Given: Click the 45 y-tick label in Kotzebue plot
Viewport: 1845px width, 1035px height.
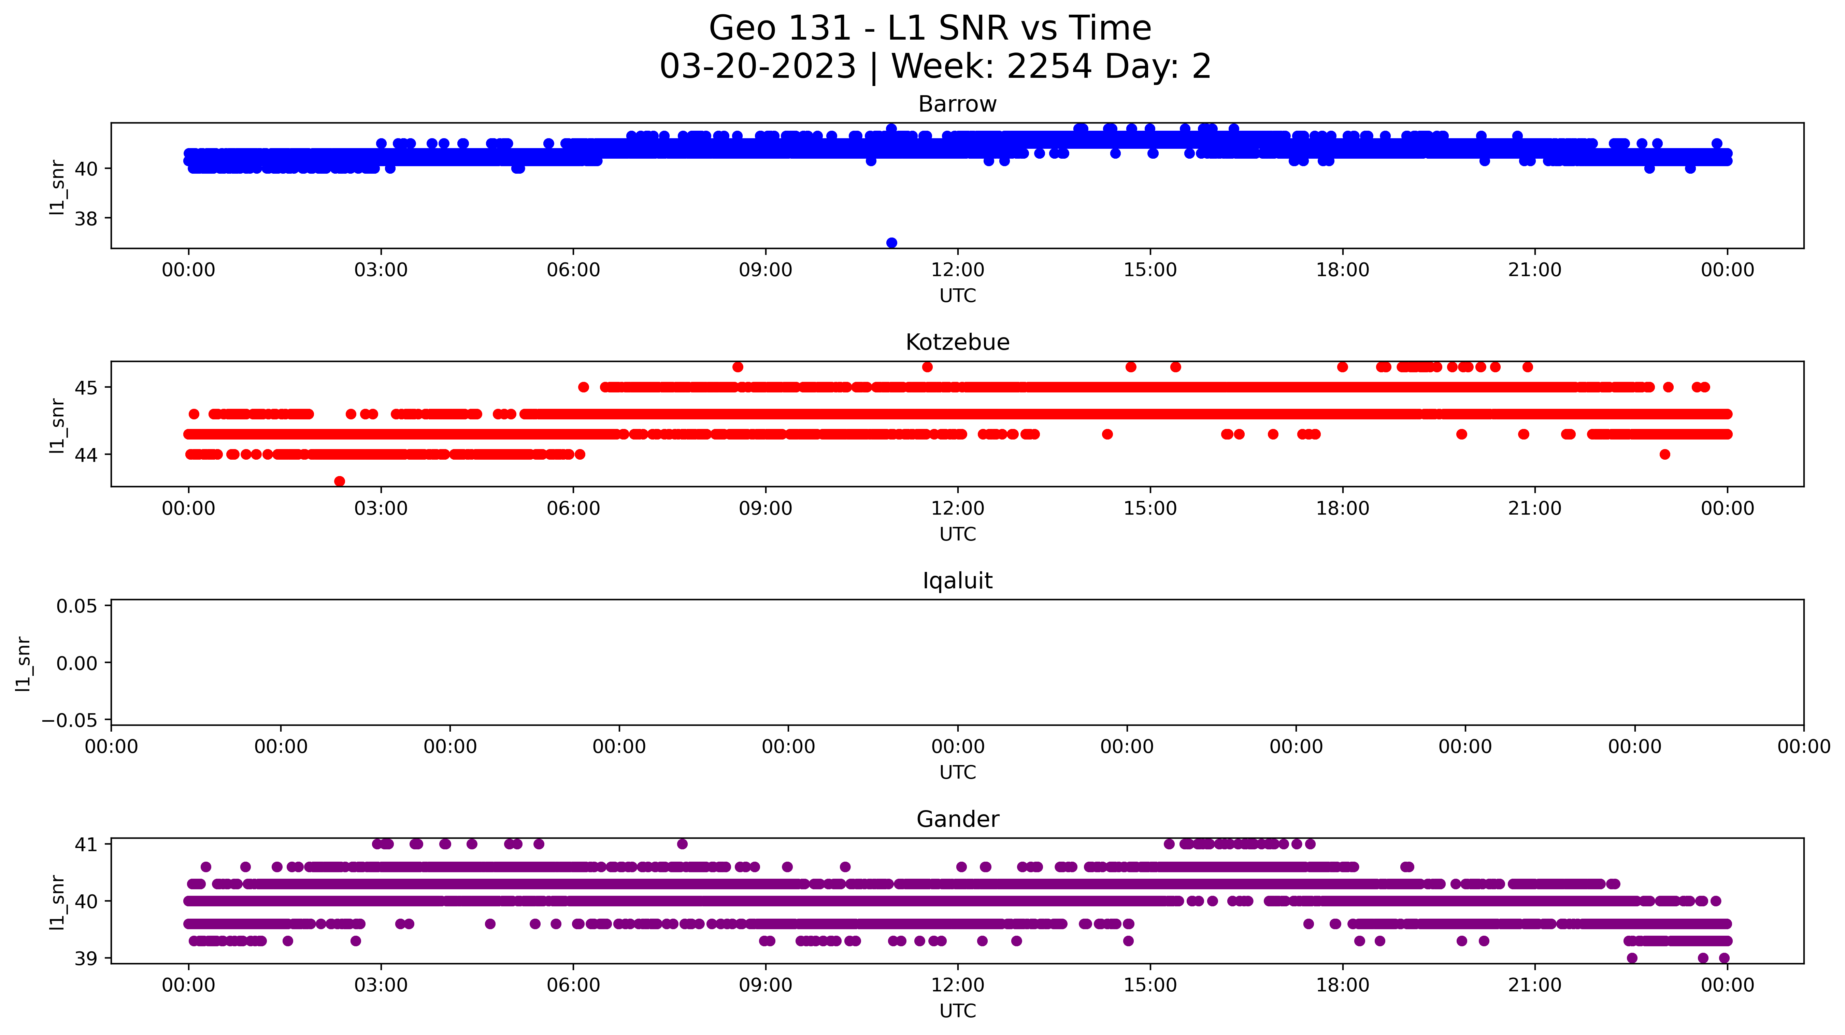Looking at the screenshot, I should point(86,388).
